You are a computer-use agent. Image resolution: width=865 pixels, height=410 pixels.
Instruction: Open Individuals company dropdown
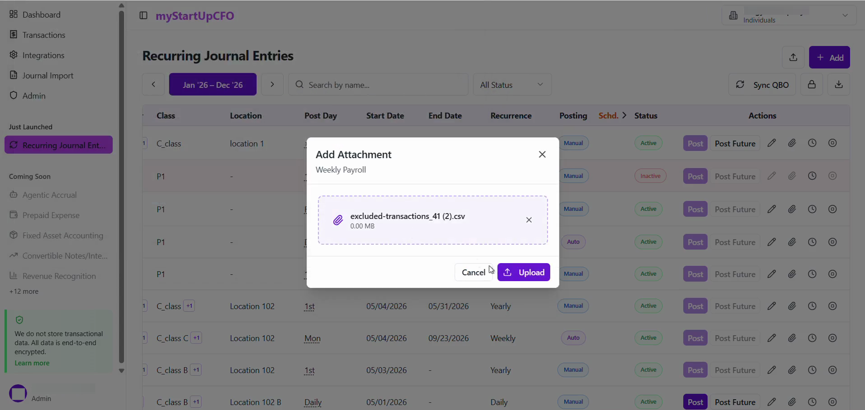tap(789, 15)
